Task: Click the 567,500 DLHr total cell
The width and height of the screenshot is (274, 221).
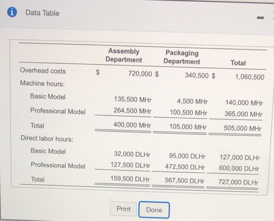Action: coord(184,180)
